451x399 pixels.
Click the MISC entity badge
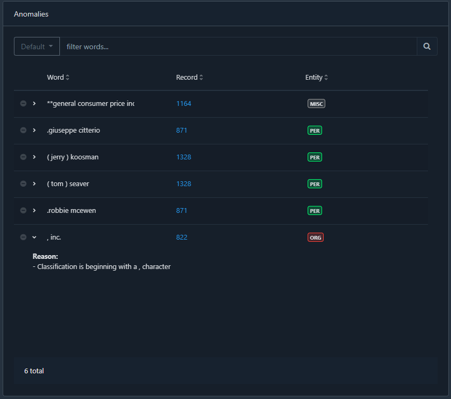[x=316, y=104]
